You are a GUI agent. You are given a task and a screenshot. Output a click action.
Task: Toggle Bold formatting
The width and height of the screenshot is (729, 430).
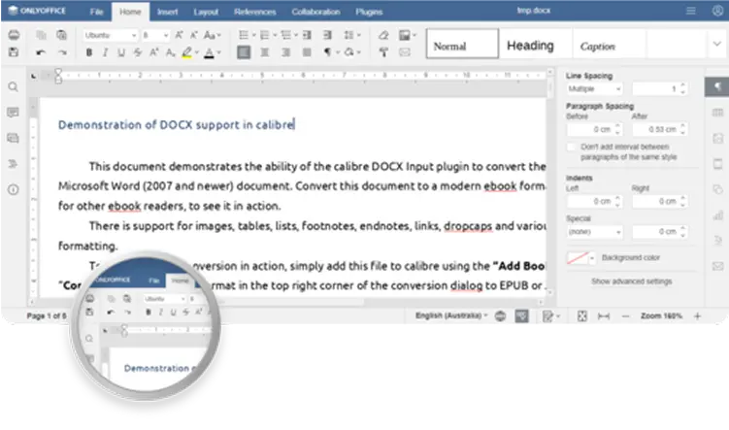[88, 52]
